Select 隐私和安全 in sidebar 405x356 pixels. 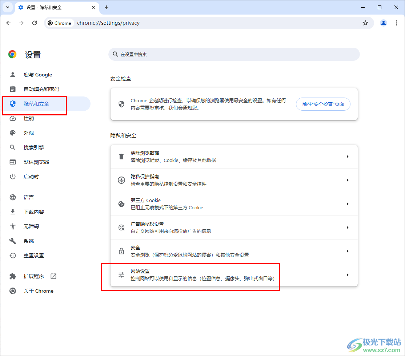(47, 104)
